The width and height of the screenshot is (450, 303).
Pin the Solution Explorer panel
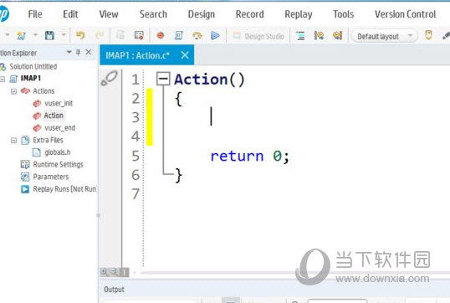[78, 52]
